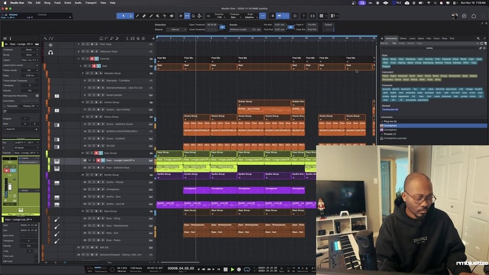
Task: Click the guitar icon for Bass - Viking
Action: 57,218
